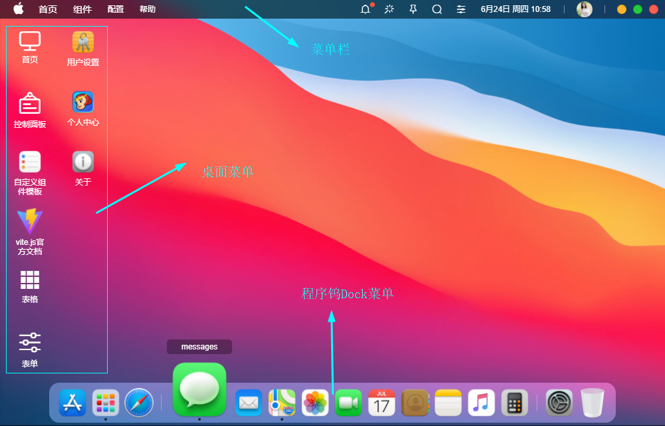Screen dimensions: 665x426
Task: Open the 表格 grid icon
Action: click(30, 287)
